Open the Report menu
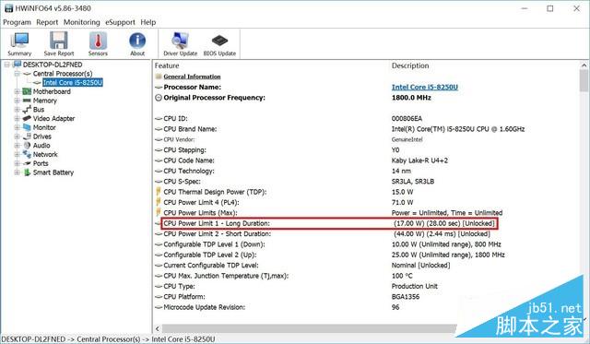This screenshot has height=344, width=590. pos(47,22)
